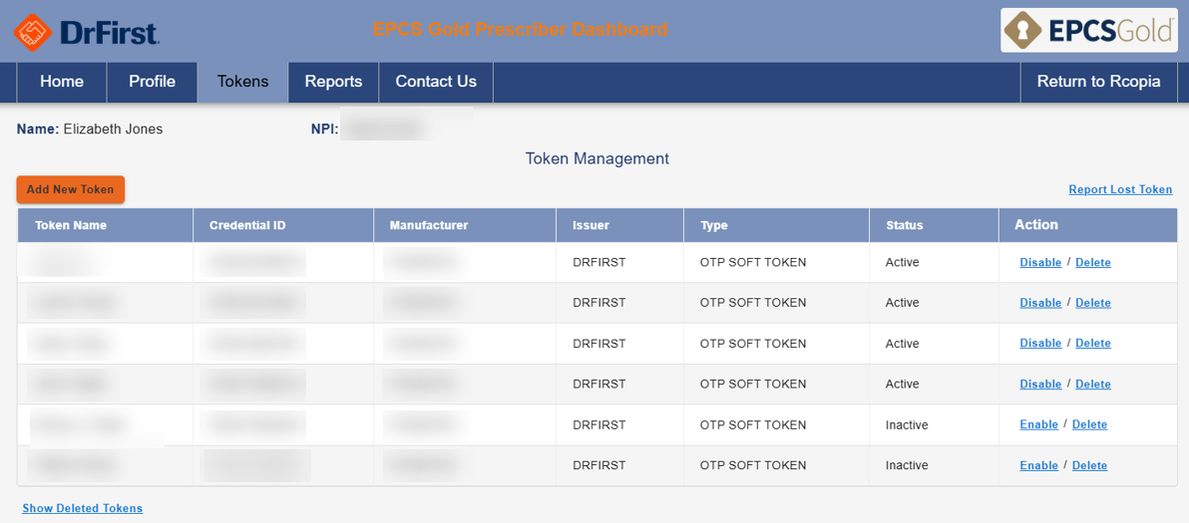
Task: Enable the fifth token, first Inactive row
Action: point(1038,424)
